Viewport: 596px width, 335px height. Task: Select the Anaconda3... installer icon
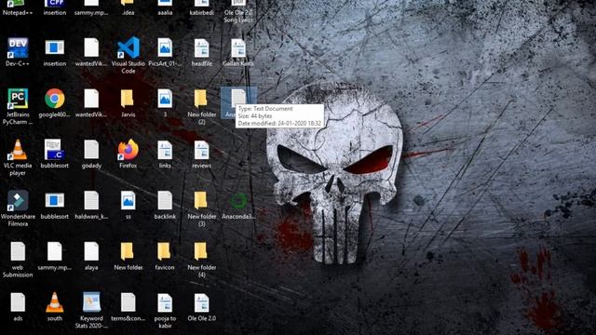[x=238, y=206]
